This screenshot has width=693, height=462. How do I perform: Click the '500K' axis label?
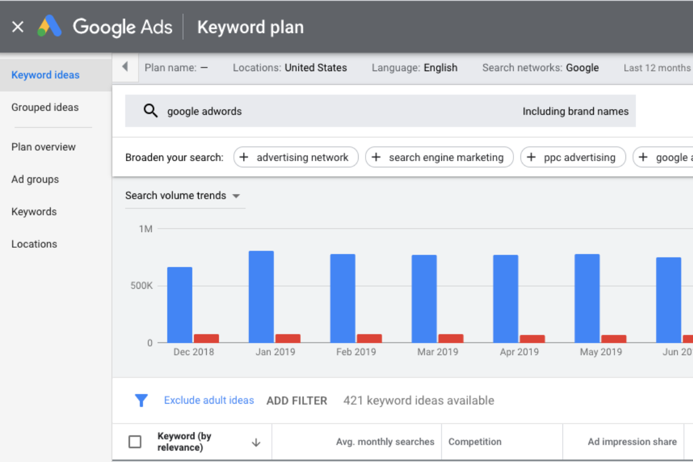(x=141, y=286)
